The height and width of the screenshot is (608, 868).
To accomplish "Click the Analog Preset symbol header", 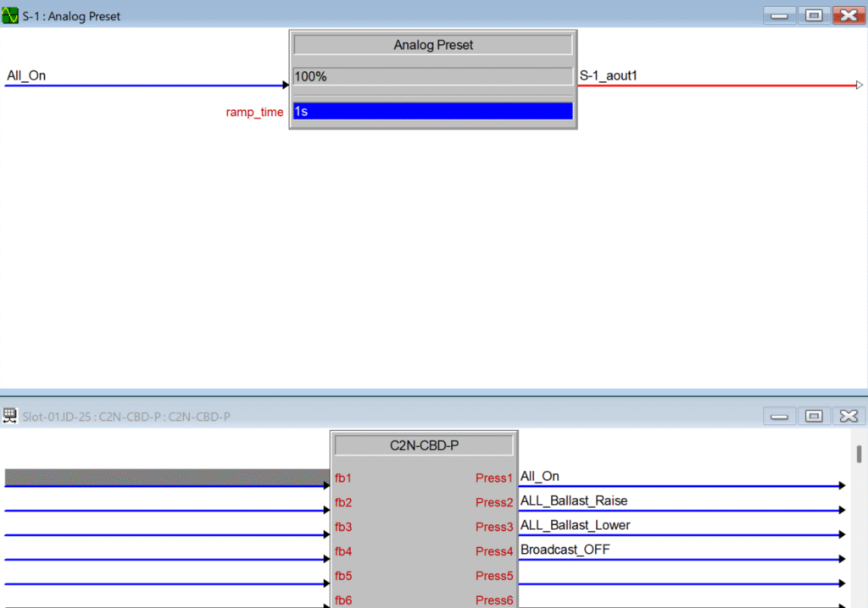I will click(432, 45).
